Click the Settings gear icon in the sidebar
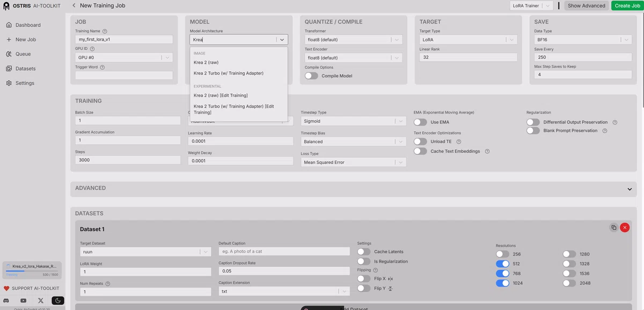The image size is (644, 310). coord(9,83)
